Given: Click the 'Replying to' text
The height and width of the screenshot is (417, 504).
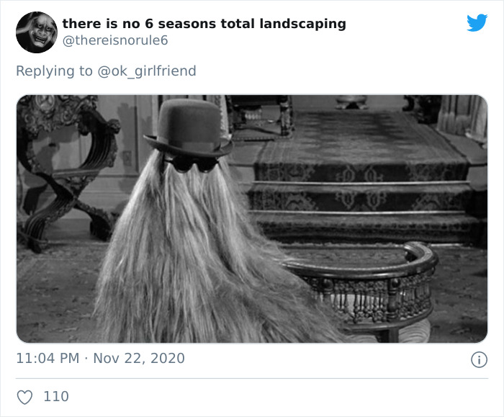Looking at the screenshot, I should click(54, 71).
